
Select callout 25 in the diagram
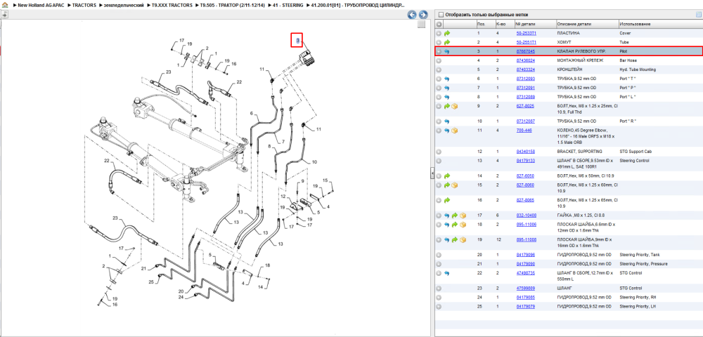(x=151, y=282)
